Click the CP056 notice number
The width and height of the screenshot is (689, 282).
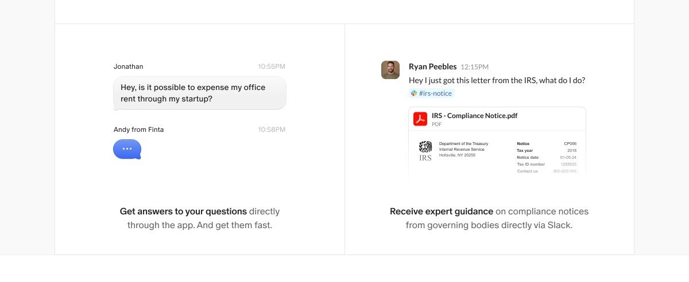(x=570, y=144)
